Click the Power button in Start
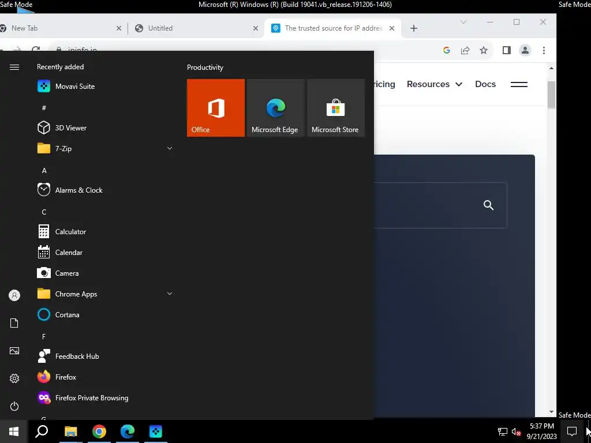 pos(14,406)
